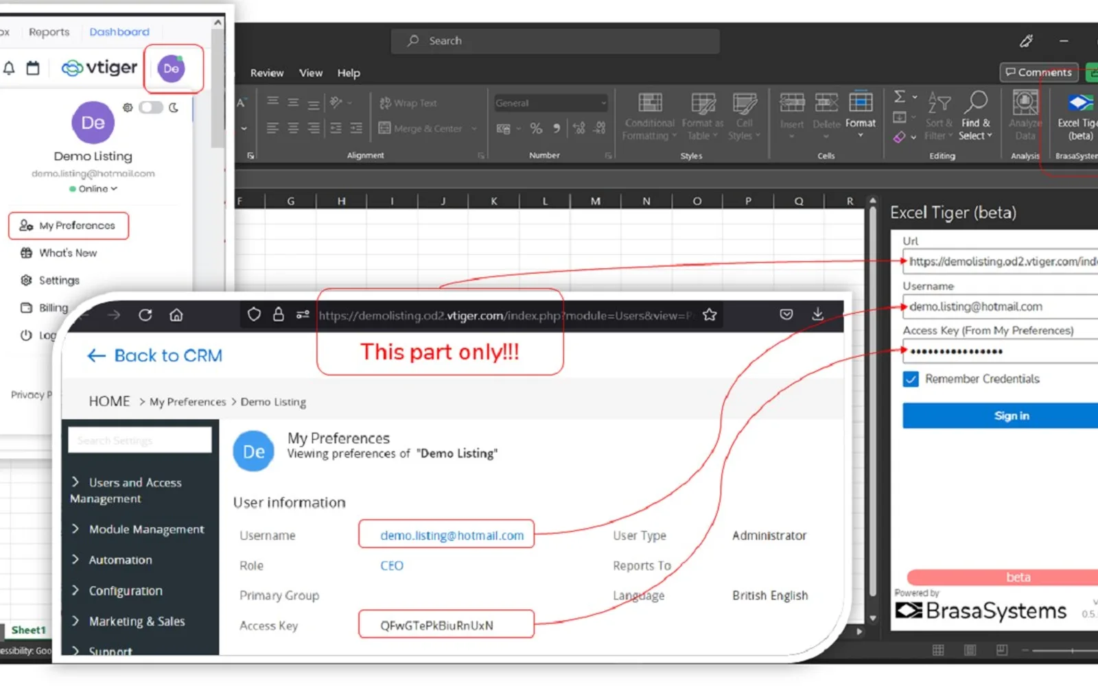Image resolution: width=1098 pixels, height=686 pixels.
Task: Open the General number format dropdown
Action: [x=551, y=103]
